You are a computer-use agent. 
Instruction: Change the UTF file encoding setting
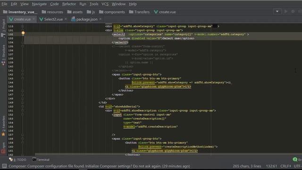(298, 166)
